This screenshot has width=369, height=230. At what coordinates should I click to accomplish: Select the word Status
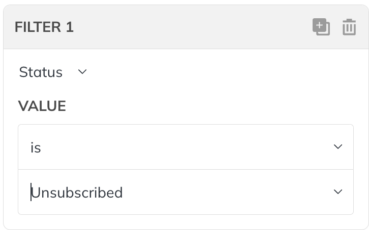point(41,72)
